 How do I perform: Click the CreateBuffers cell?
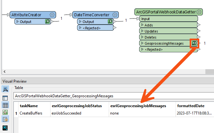tap(35, 113)
